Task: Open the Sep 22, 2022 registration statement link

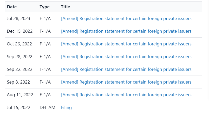Action: [126, 69]
